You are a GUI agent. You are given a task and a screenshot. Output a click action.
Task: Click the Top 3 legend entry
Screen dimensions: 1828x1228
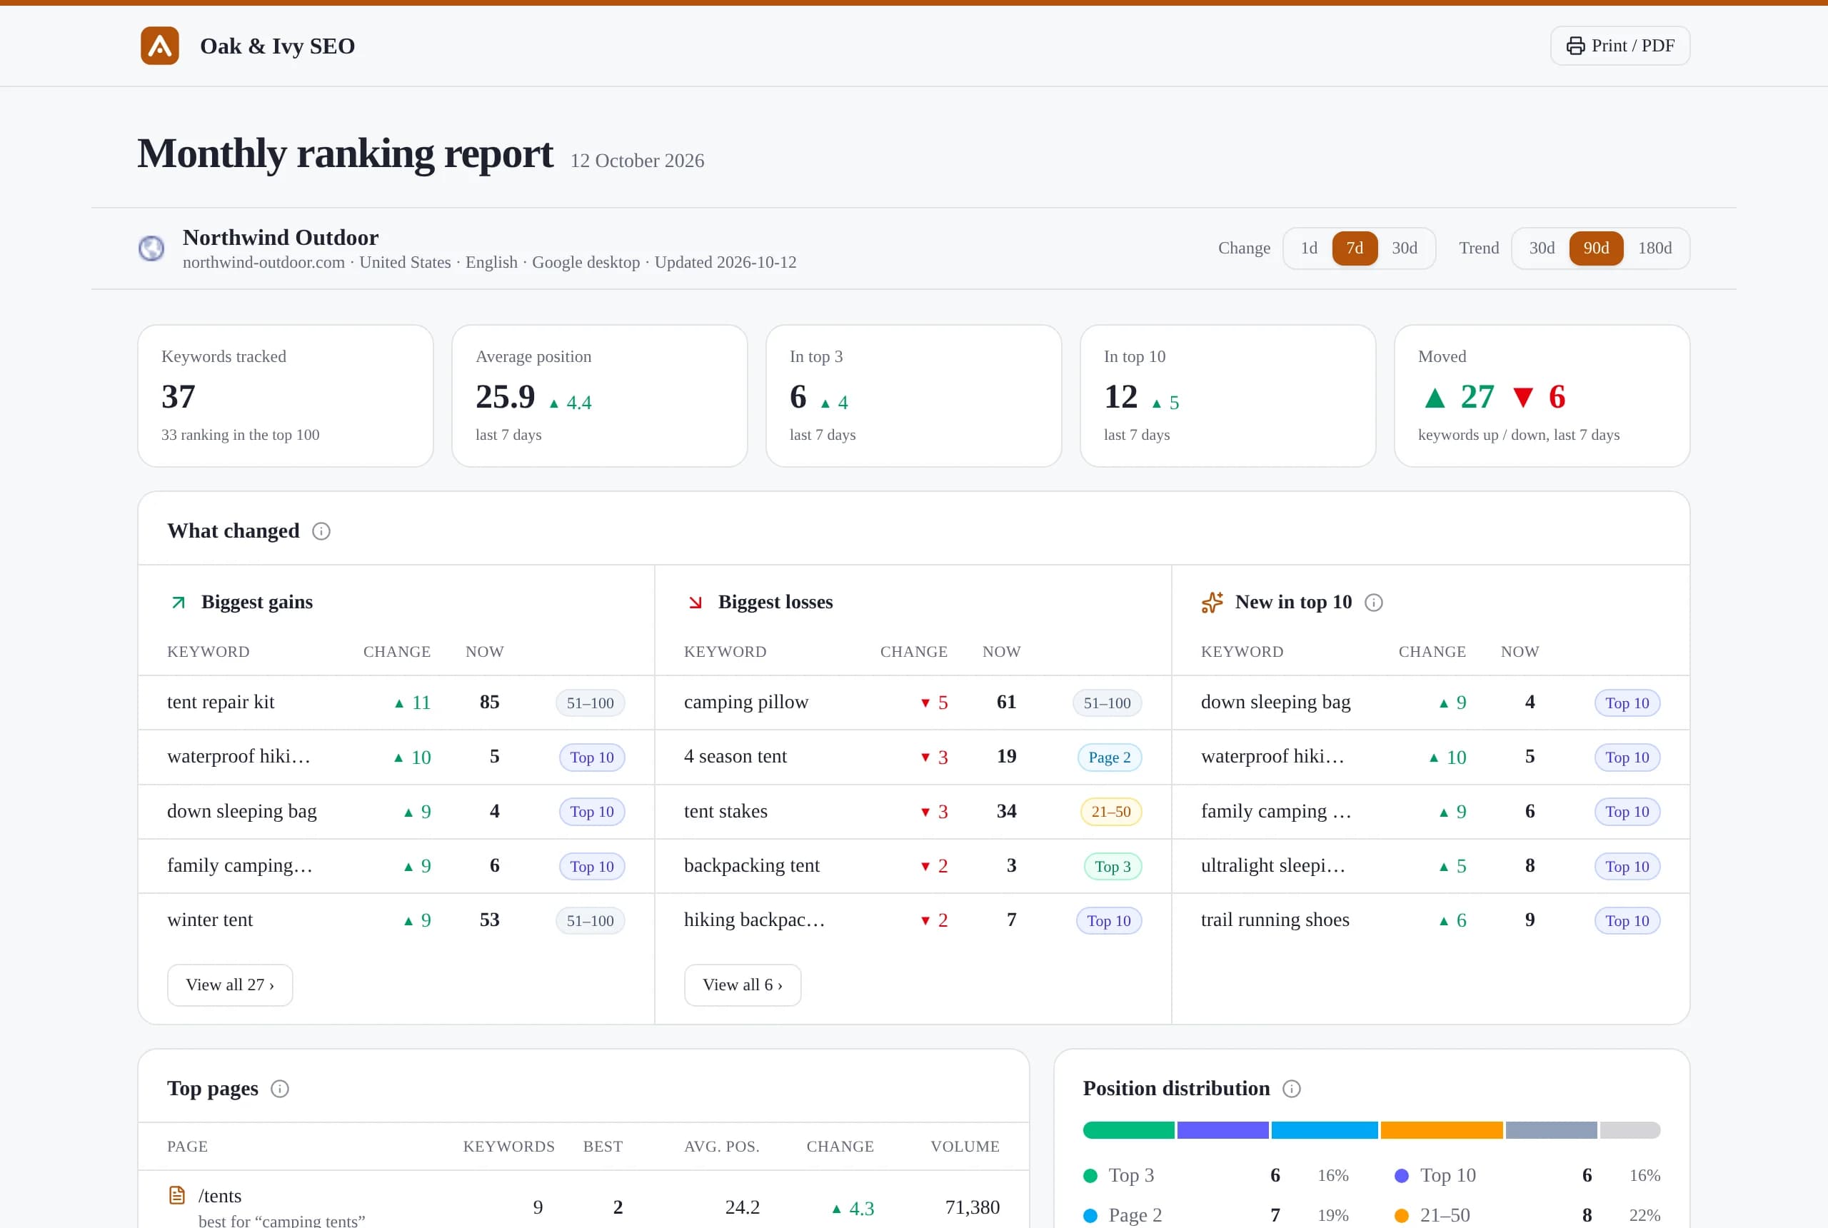point(1215,1174)
